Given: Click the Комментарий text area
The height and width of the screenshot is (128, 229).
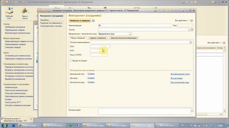Looking at the screenshot, I should coord(145,111).
